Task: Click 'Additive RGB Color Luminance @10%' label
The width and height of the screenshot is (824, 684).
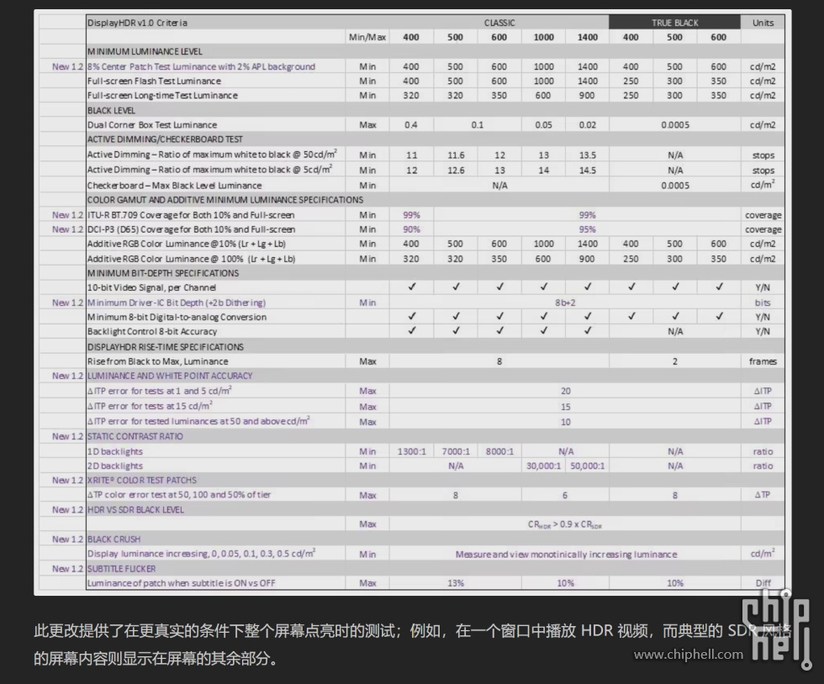Action: [x=187, y=244]
